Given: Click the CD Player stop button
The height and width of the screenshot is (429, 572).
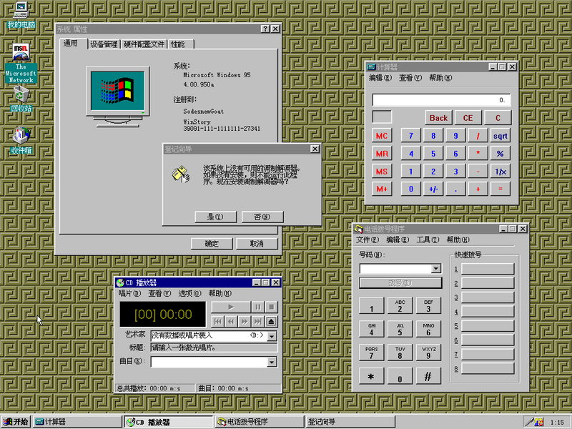Looking at the screenshot, I should click(271, 307).
